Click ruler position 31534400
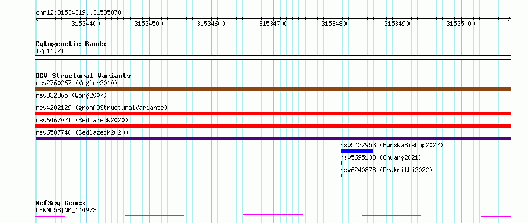This screenshot has height=223, width=528. 86,24
